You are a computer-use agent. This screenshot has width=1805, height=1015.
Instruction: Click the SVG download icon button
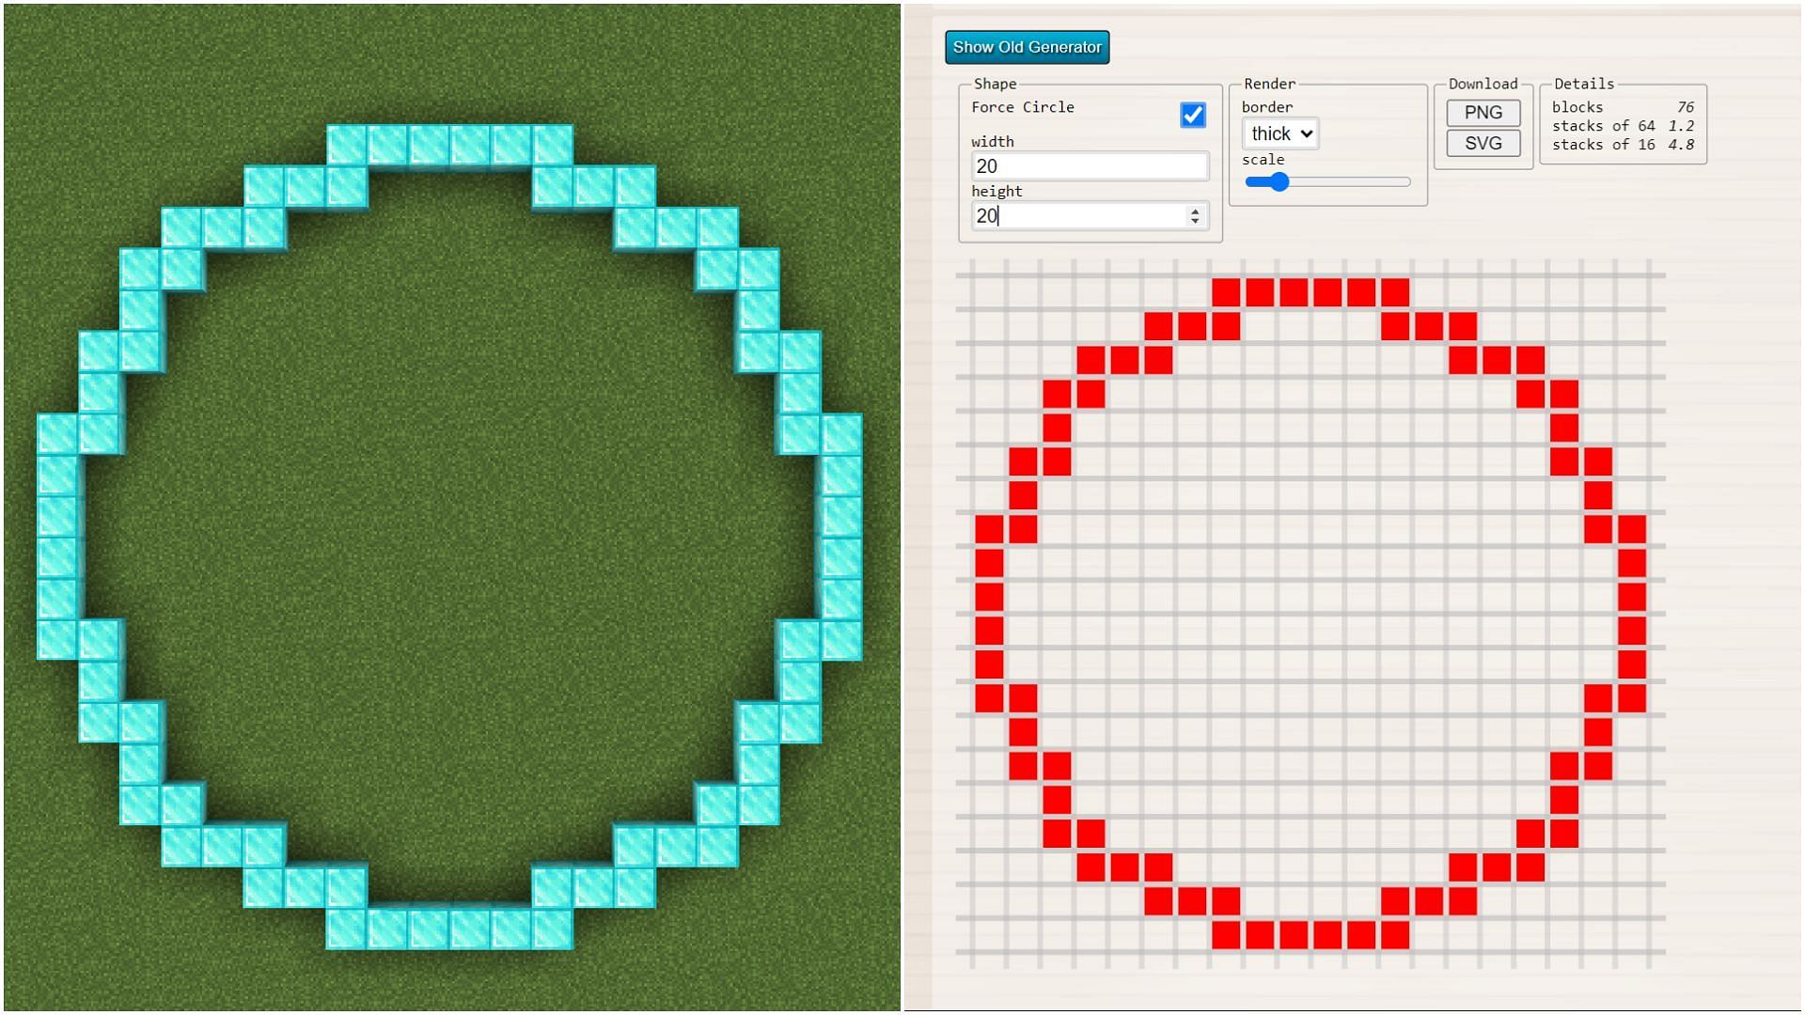tap(1483, 143)
